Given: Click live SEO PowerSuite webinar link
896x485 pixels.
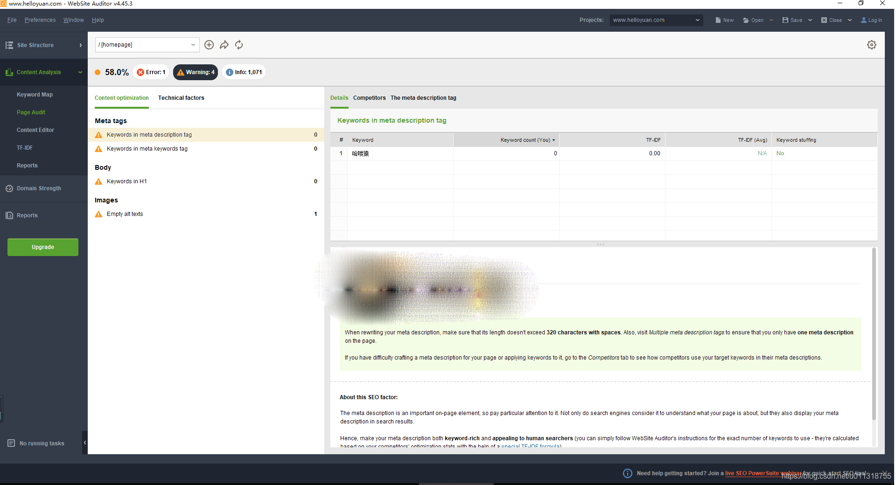Looking at the screenshot, I should point(763,473).
